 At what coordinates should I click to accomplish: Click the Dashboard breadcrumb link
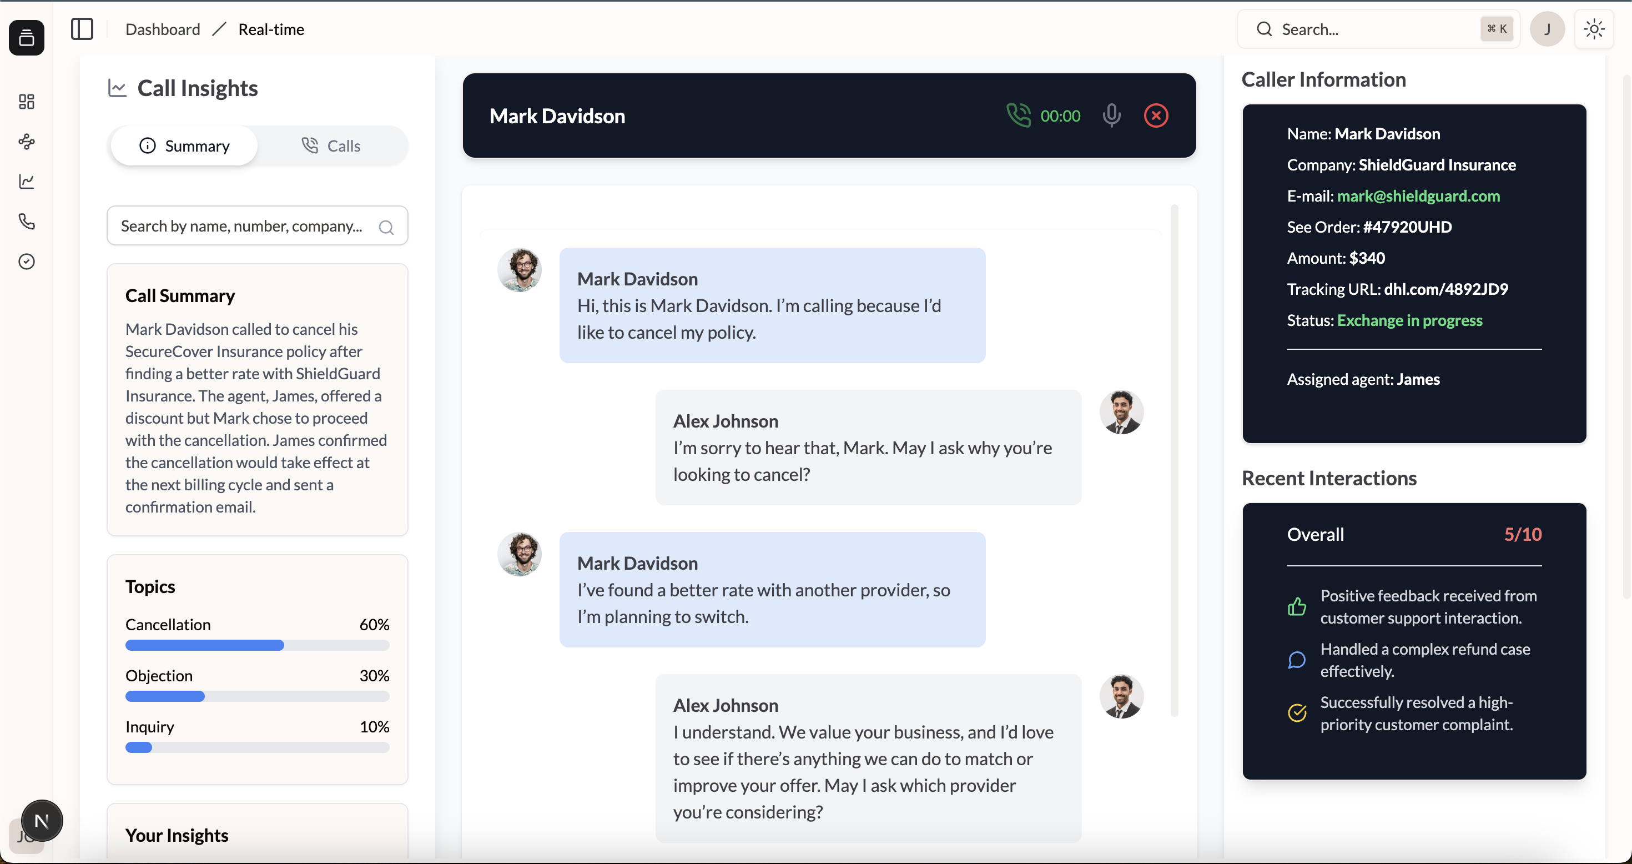(x=163, y=29)
